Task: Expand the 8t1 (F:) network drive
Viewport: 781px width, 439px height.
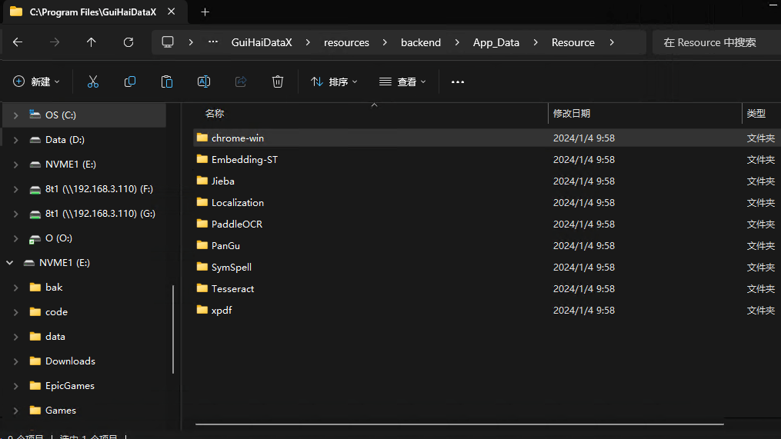Action: pyautogui.click(x=16, y=189)
